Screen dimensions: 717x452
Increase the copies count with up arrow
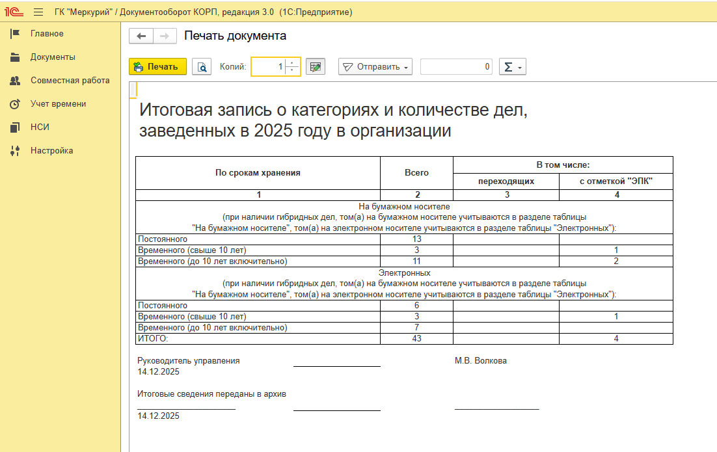tap(292, 63)
